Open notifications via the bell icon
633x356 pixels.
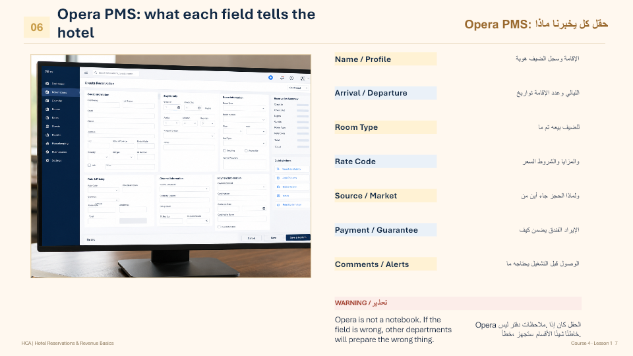(x=282, y=78)
